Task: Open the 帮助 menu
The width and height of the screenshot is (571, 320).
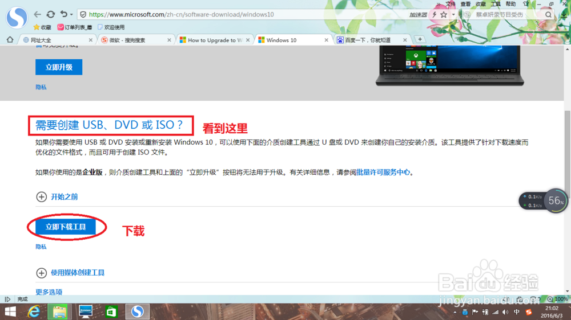Action: 510,4
